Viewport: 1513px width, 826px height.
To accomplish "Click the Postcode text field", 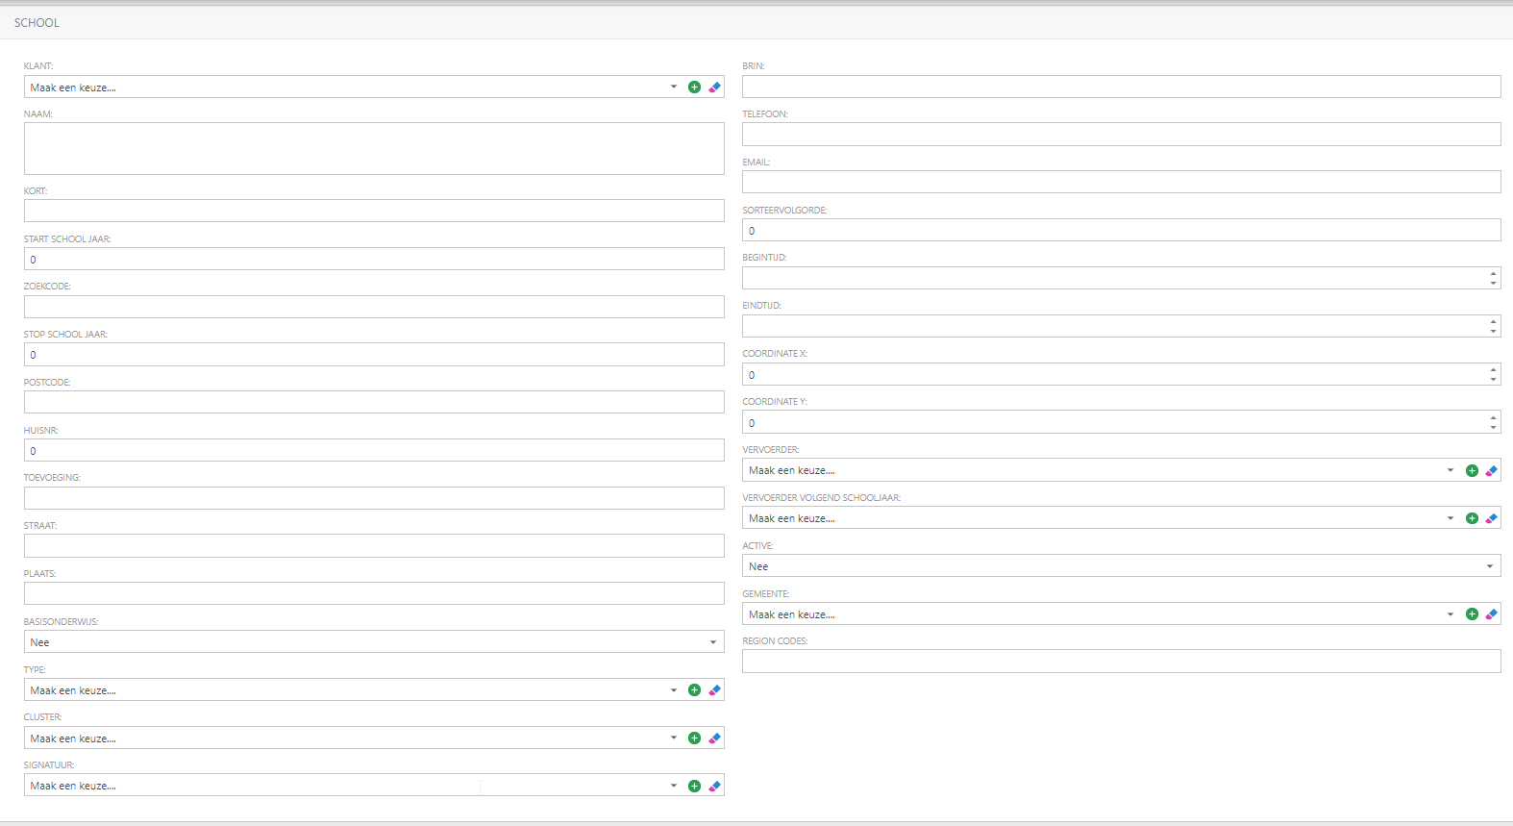I will click(x=373, y=402).
